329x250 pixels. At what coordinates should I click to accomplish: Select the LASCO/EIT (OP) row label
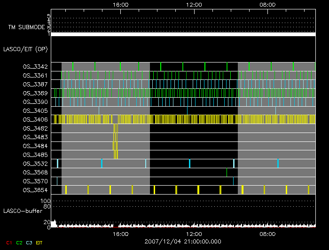(x=25, y=49)
